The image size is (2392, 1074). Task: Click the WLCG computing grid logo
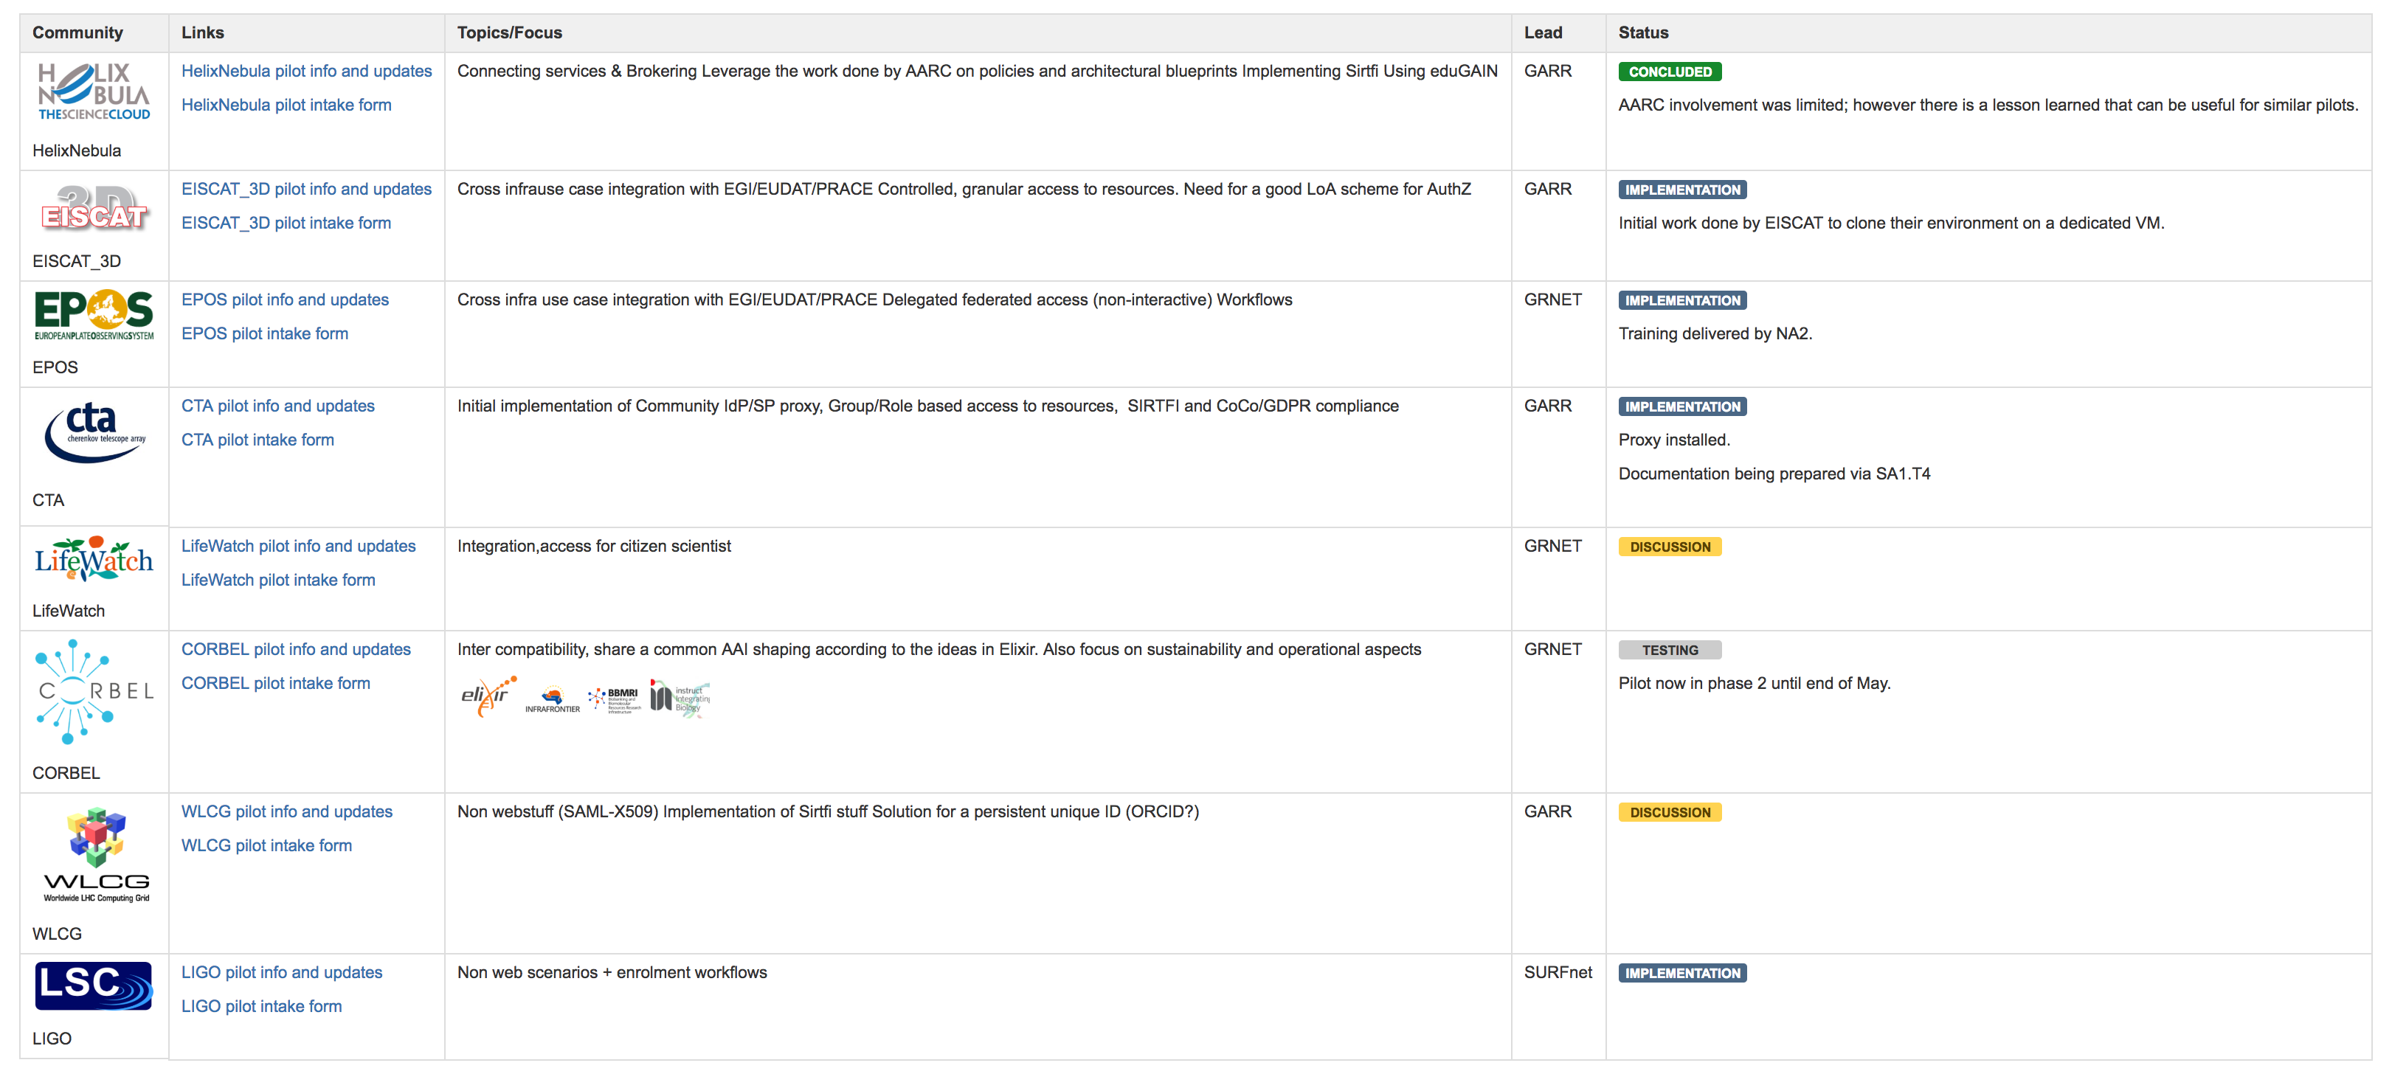click(96, 854)
